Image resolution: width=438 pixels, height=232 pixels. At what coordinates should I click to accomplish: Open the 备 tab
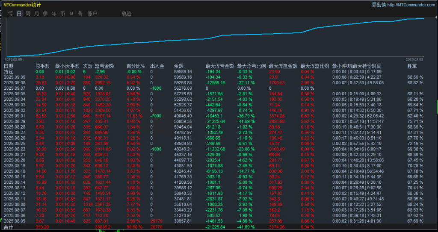pos(80,14)
